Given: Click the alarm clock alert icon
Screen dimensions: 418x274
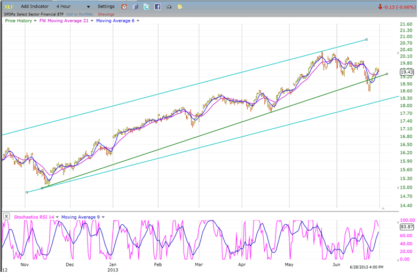Looking at the screenshot, I should tap(124, 6).
